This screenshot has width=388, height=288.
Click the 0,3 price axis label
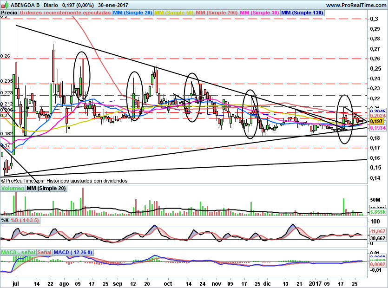(x=374, y=19)
